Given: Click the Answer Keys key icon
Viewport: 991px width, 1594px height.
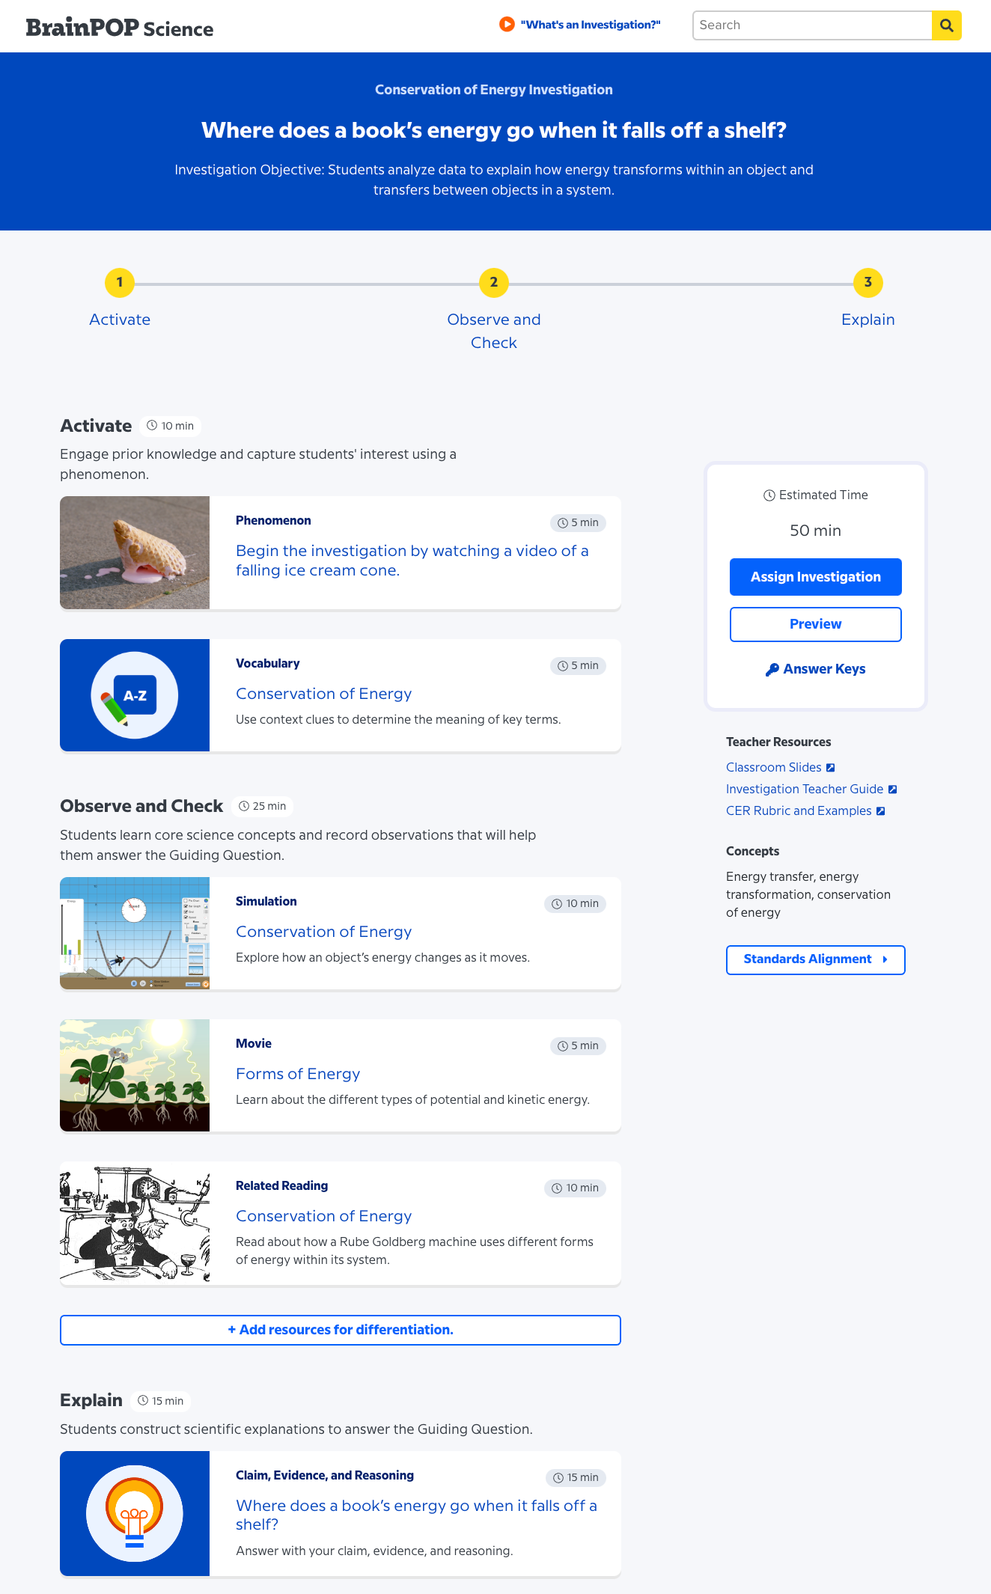Looking at the screenshot, I should (772, 670).
